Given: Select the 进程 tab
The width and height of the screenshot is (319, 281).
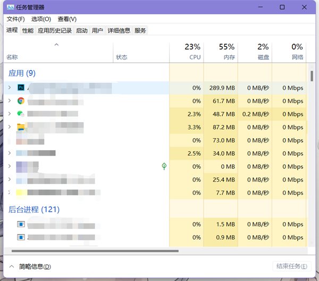Looking at the screenshot, I should 12,30.
